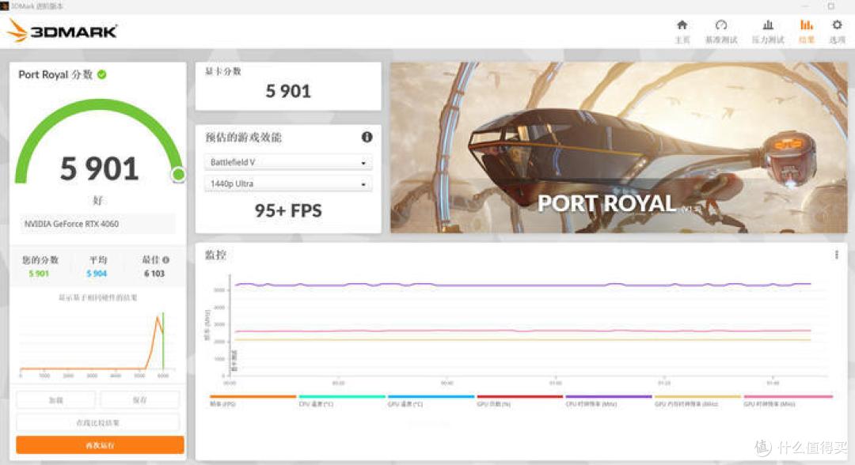
Task: Toggle the CPU temperature legend series
Action: pyautogui.click(x=342, y=400)
